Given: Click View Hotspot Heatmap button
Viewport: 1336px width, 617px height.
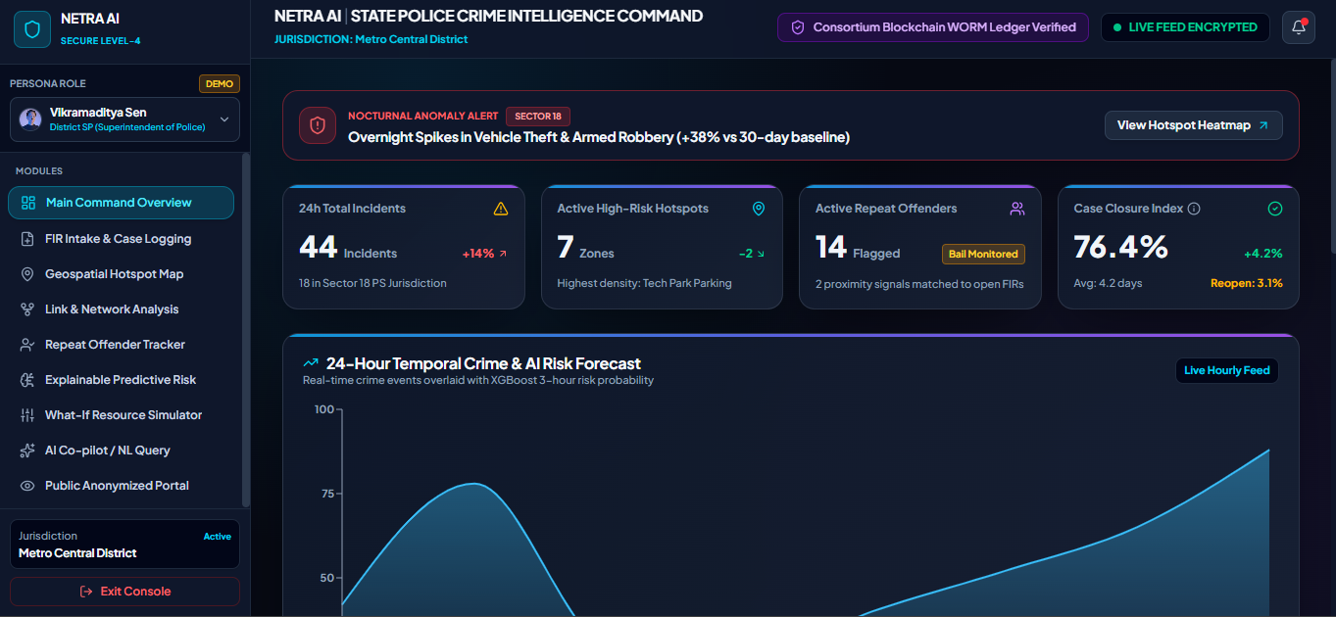Looking at the screenshot, I should [1193, 125].
